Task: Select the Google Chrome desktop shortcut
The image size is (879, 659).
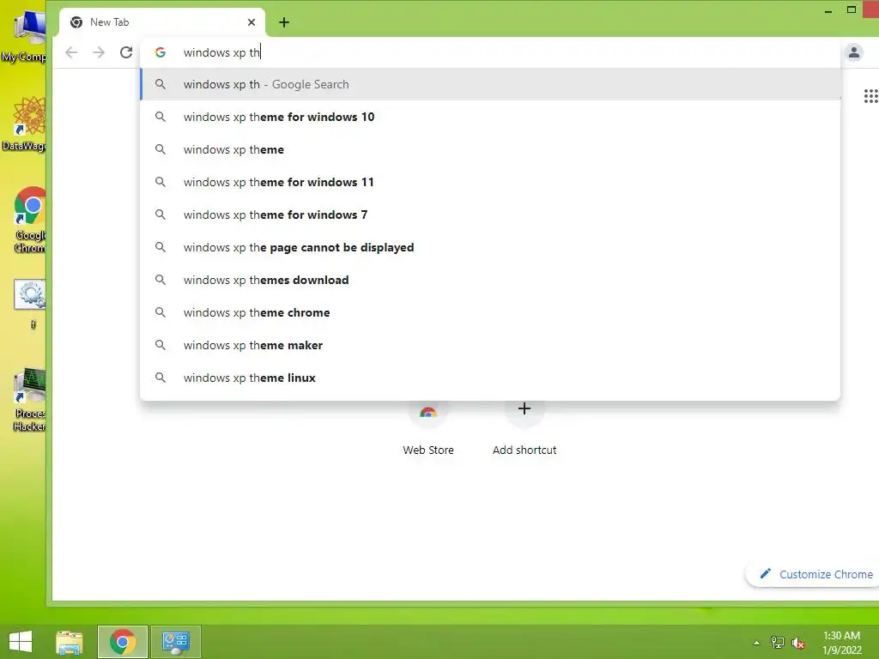Action: point(28,220)
